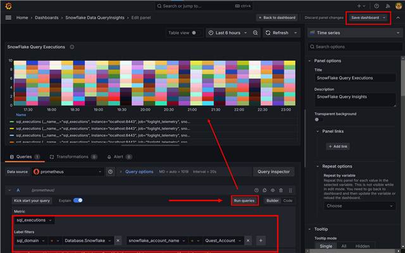
Task: Toggle Transparent background switch
Action: click(x=319, y=120)
